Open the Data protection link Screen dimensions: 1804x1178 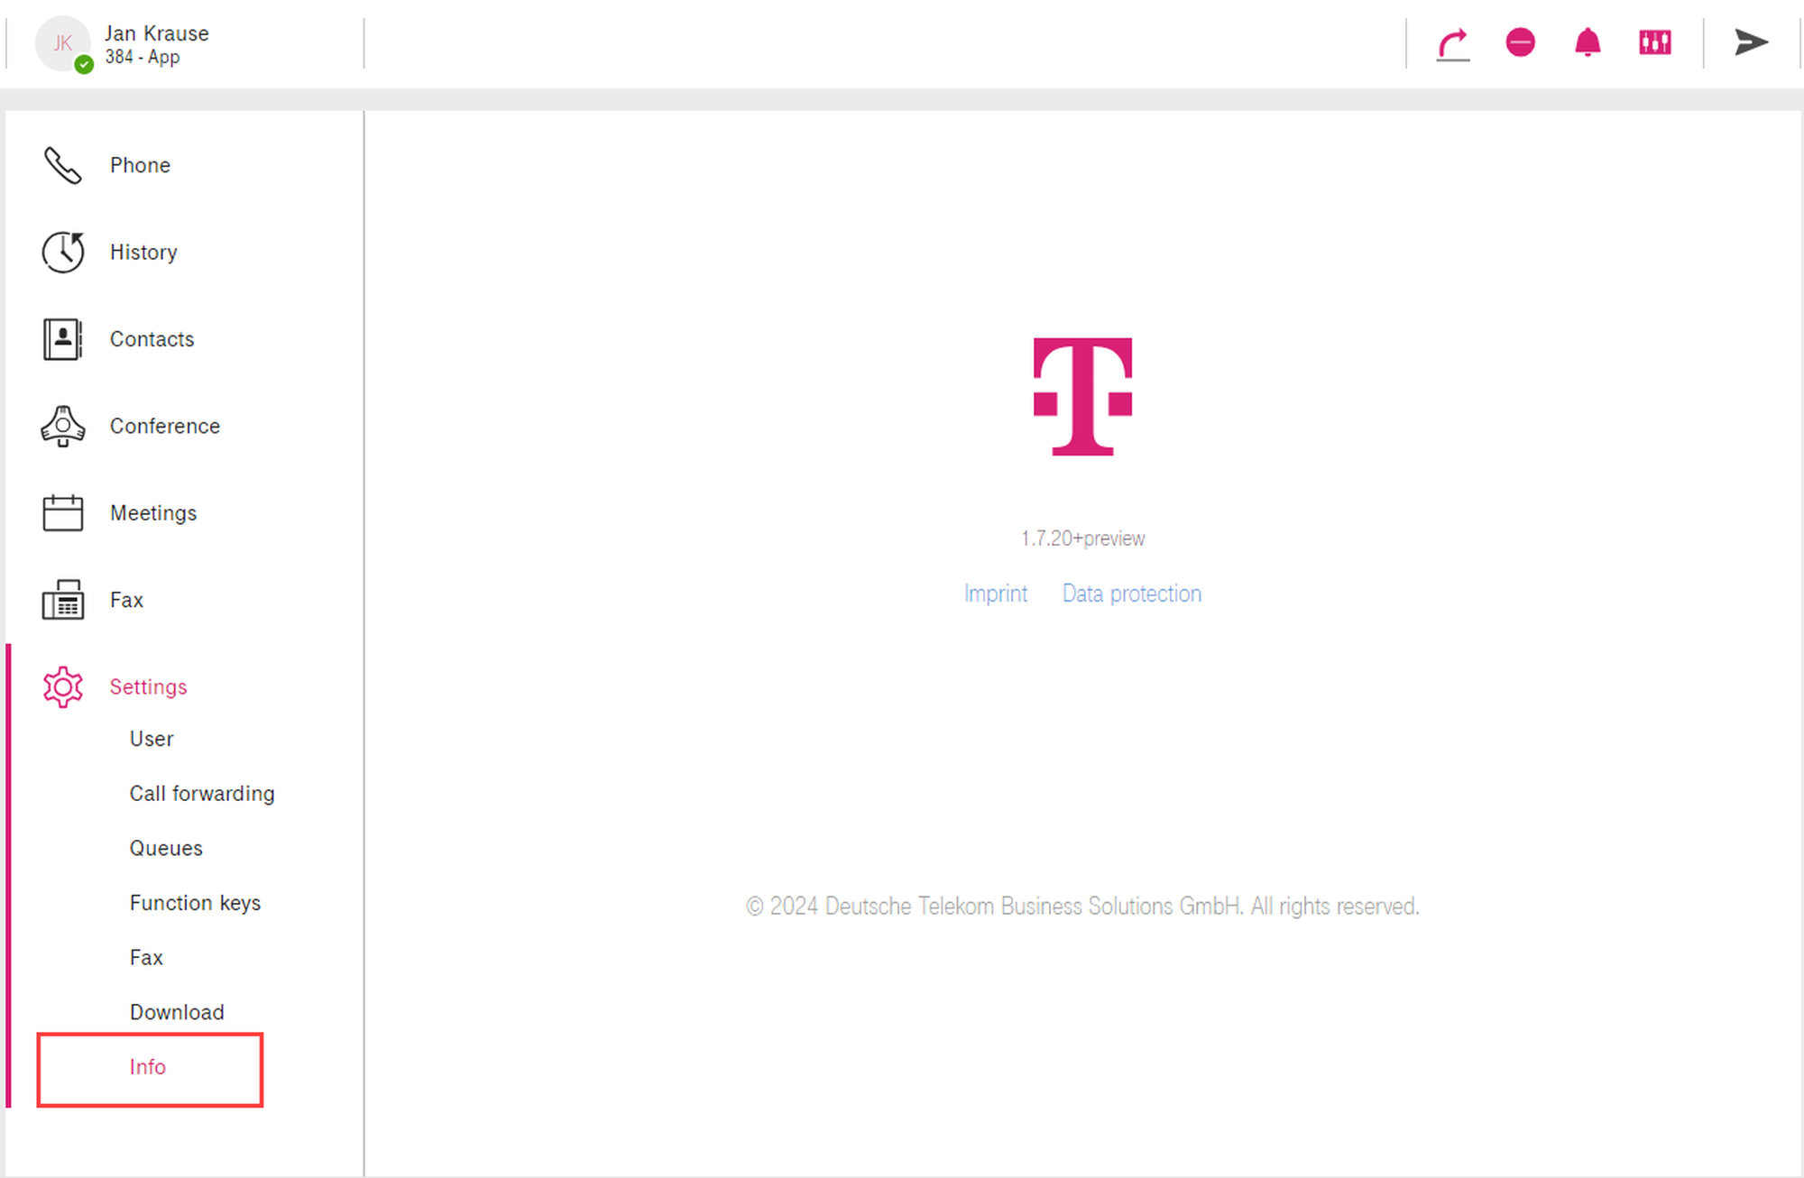(x=1132, y=594)
